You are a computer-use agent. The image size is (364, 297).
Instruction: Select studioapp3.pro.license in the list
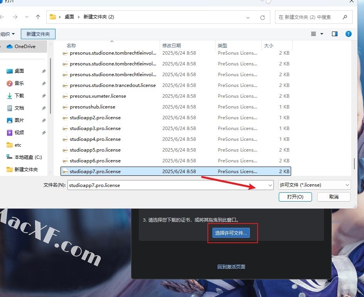176,128
